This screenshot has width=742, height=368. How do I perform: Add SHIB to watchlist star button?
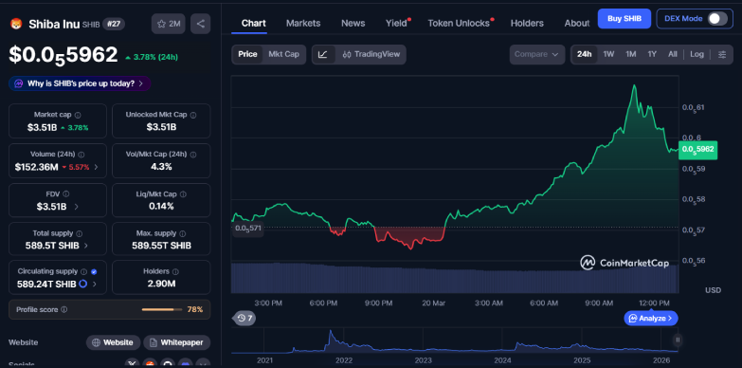(x=169, y=24)
